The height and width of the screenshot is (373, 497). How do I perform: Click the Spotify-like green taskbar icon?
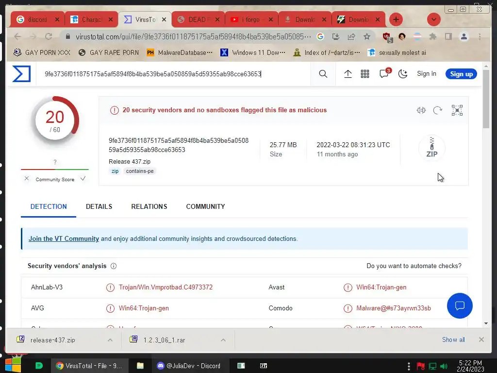[39, 366]
